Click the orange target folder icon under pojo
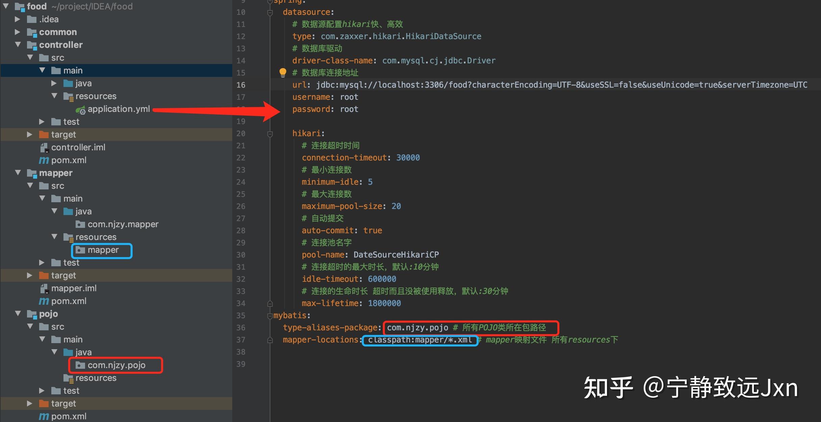Viewport: 821px width, 422px height. pyautogui.click(x=44, y=403)
